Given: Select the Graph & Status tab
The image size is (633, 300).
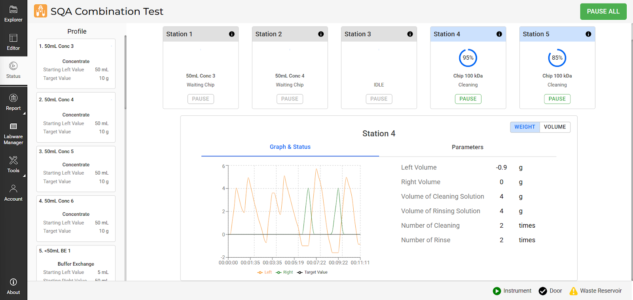Looking at the screenshot, I should point(290,147).
